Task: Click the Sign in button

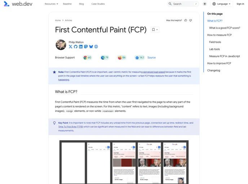Action: pyautogui.click(x=240, y=4)
